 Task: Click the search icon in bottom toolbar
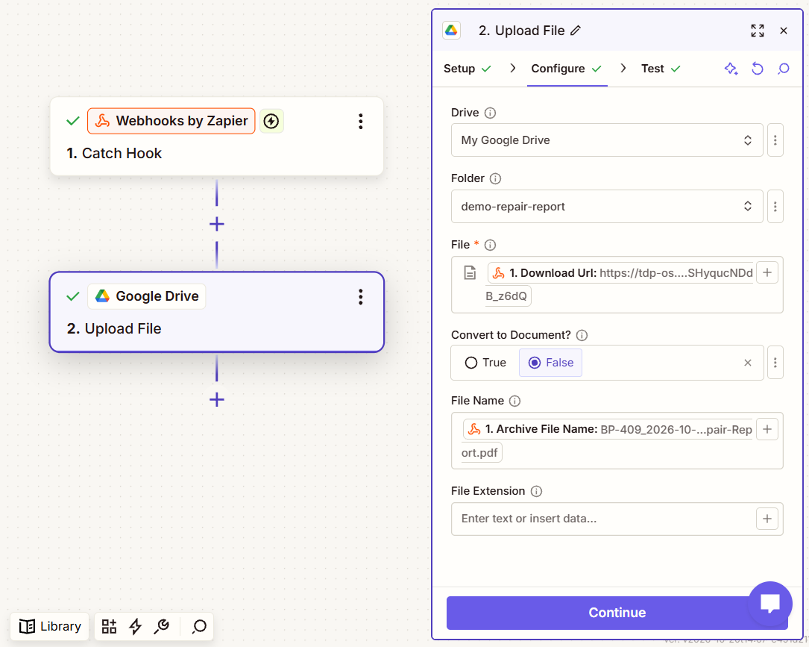[x=199, y=626]
